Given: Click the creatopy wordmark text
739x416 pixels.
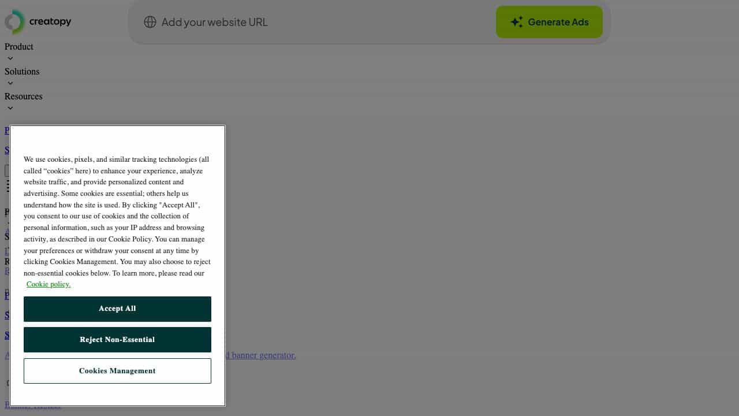Looking at the screenshot, I should click(x=50, y=22).
